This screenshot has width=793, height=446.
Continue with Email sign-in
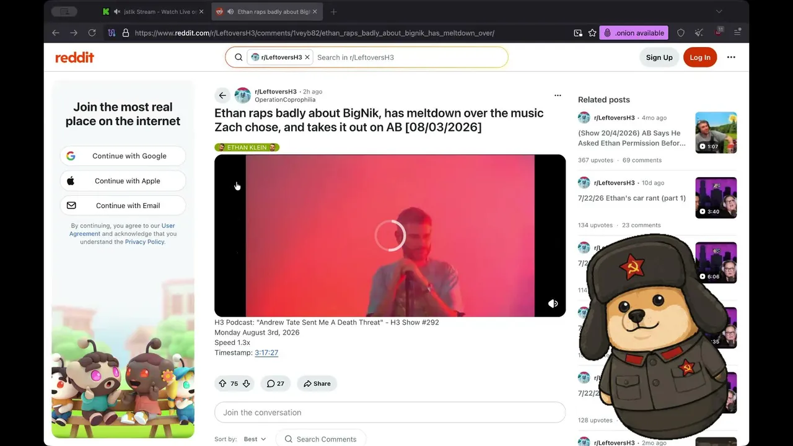[x=123, y=206]
